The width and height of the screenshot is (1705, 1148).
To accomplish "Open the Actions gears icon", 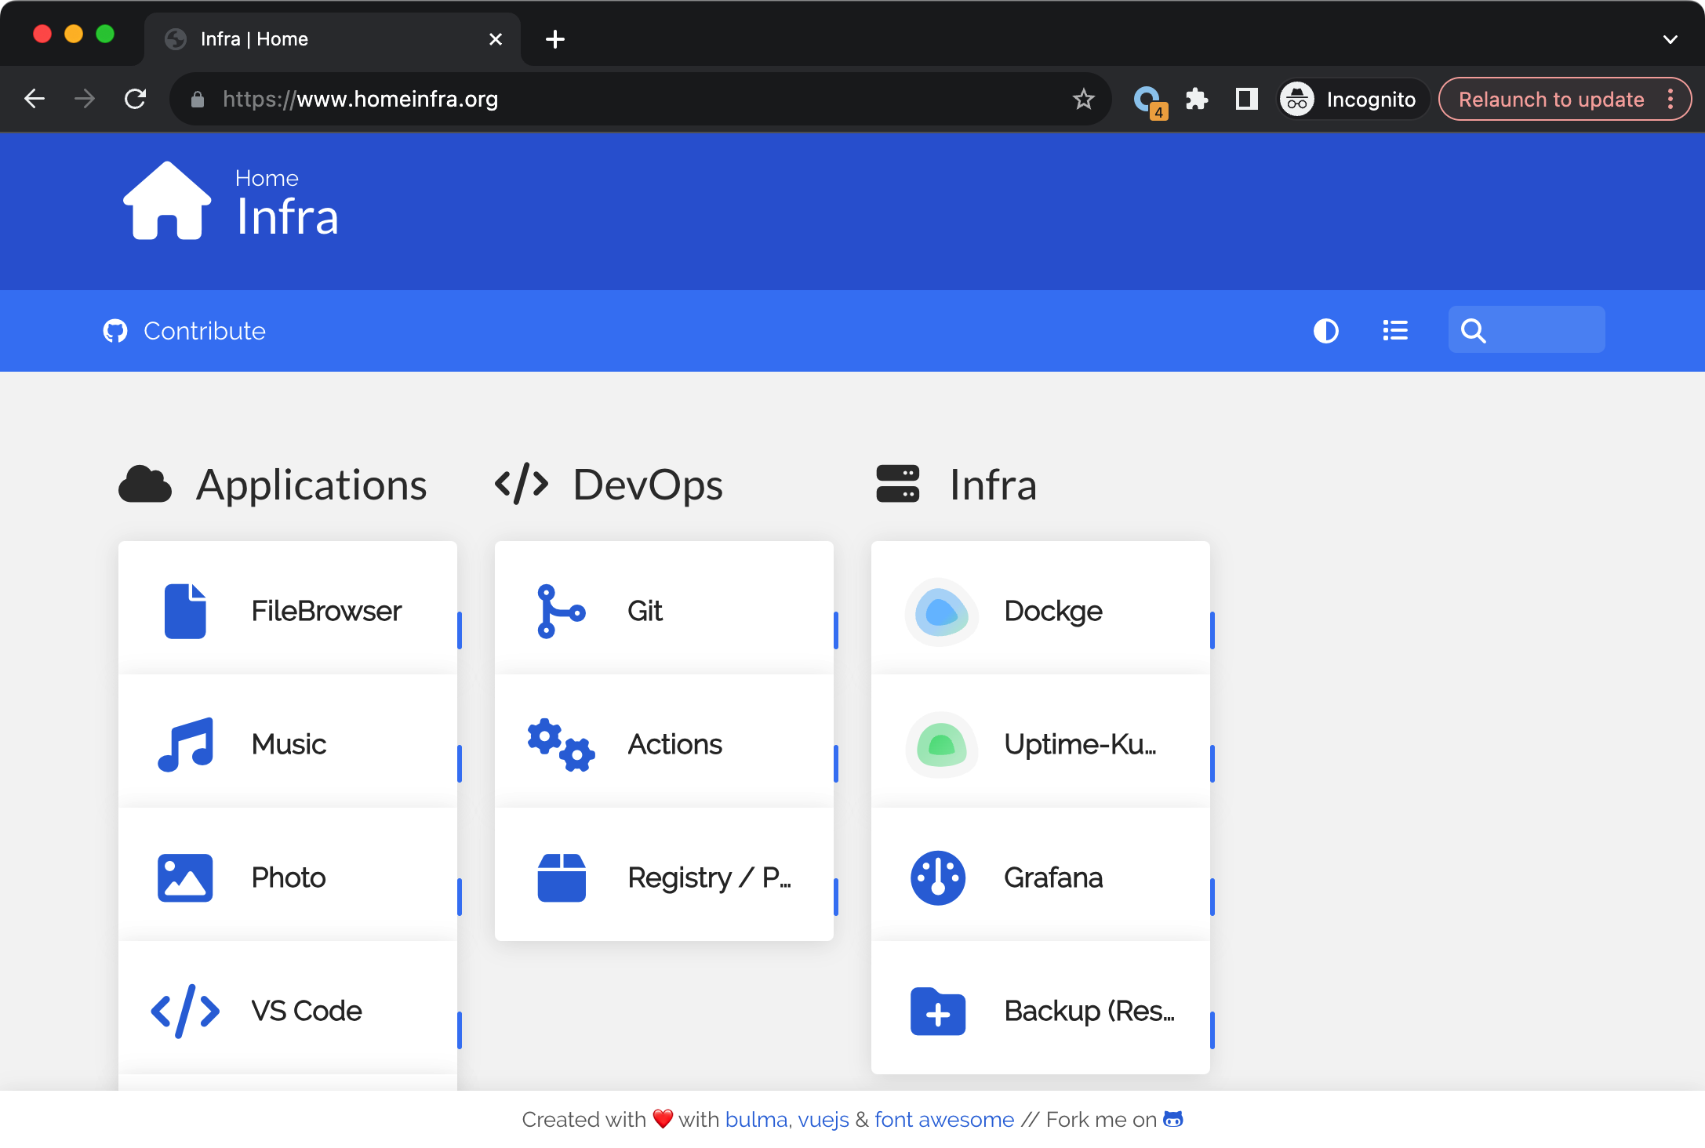I will click(x=562, y=744).
